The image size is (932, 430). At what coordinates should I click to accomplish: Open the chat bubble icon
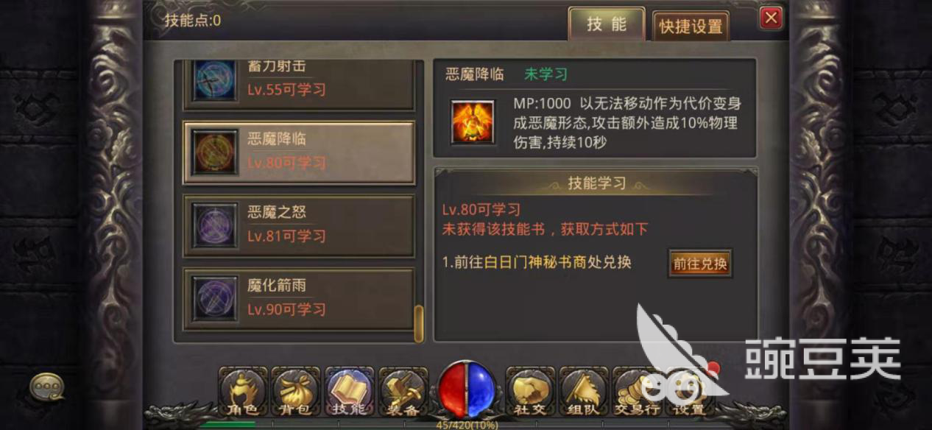pos(46,386)
